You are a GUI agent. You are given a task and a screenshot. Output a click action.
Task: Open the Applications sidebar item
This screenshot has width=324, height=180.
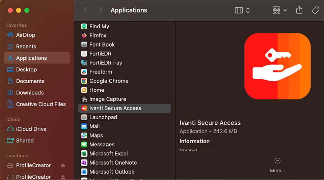[x=37, y=58]
